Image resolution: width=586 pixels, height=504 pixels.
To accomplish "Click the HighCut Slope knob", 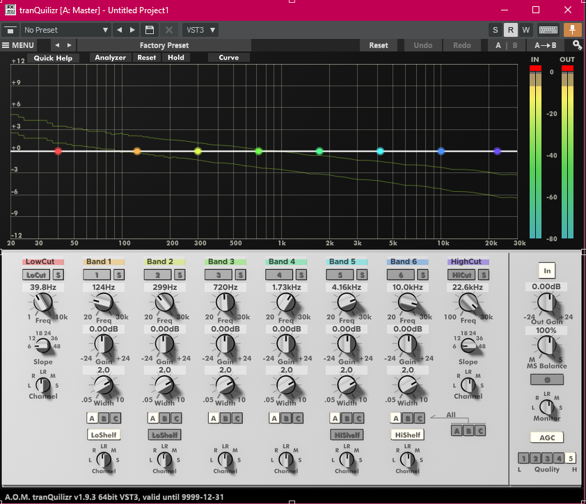I will point(468,346).
